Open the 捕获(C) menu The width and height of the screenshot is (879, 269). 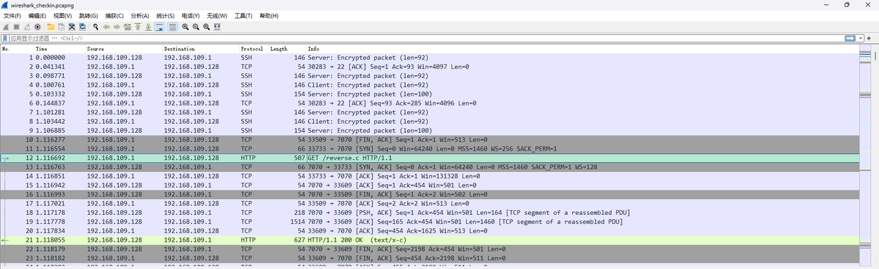(114, 15)
